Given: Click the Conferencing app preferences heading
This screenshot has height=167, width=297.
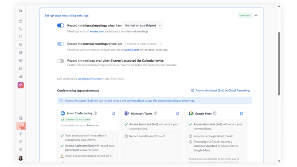Looking at the screenshot, I should tap(78, 91).
